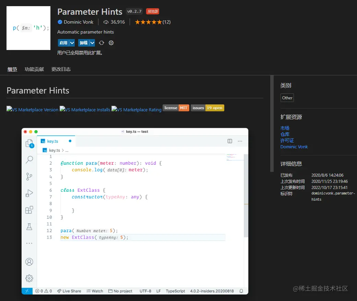Screen dimensions: 357x301
Task: Switch to the 更改日志 (Changelog) tab
Action: click(x=61, y=69)
